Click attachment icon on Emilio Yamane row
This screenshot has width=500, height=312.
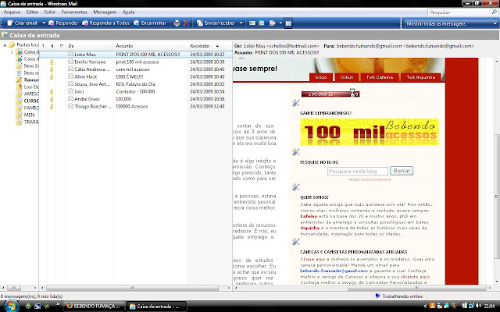point(52,62)
